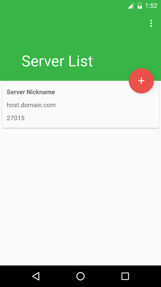Click the black navigation bar between back and home
161x287 pixels.
(58, 276)
